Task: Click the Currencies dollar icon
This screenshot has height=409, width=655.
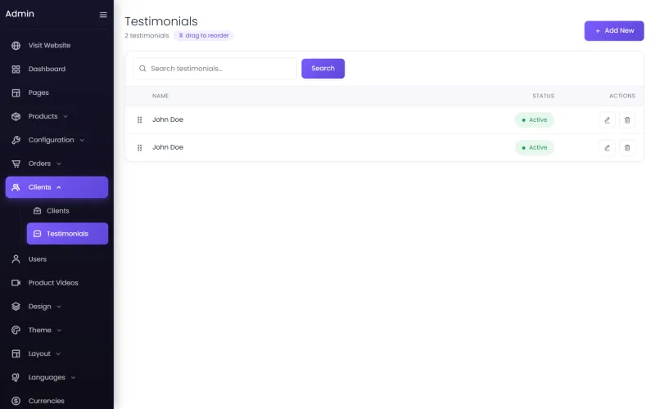Action: point(16,401)
